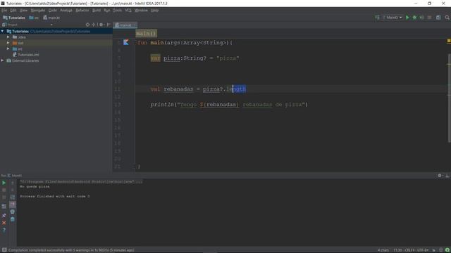The height and width of the screenshot is (253, 451).
Task: Open the Navigate menu
Action: (38, 11)
